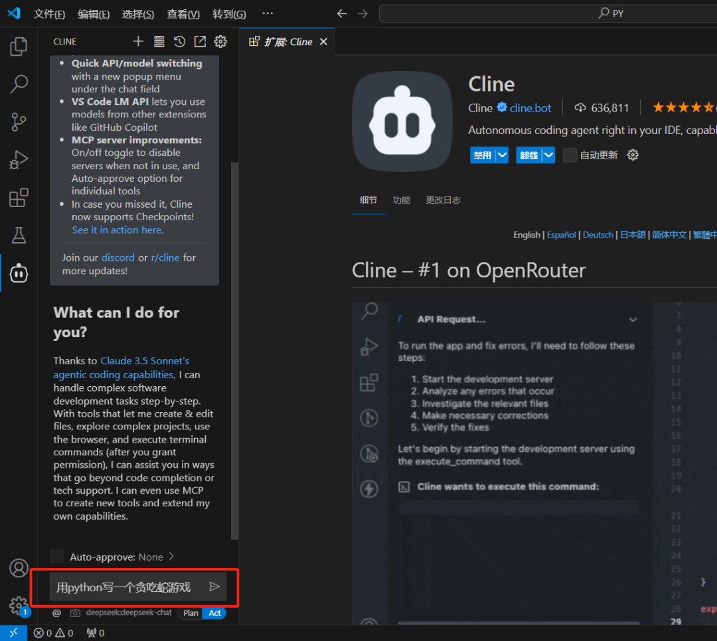Open the 编辑(E) menu
This screenshot has width=717, height=641.
94,14
